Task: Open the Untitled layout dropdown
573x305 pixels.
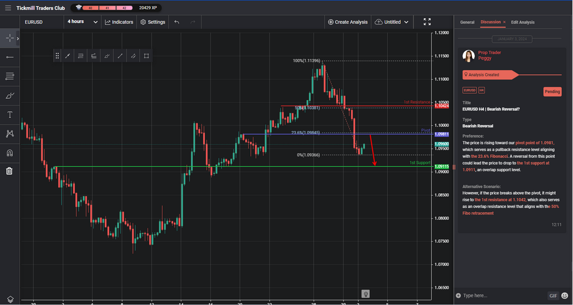Action: [392, 22]
